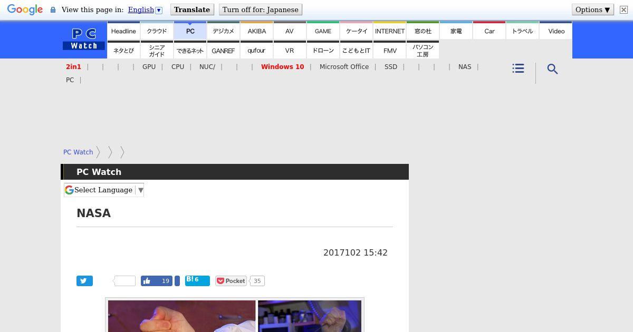The image size is (633, 332).
Task: Open the Car tab
Action: click(489, 31)
